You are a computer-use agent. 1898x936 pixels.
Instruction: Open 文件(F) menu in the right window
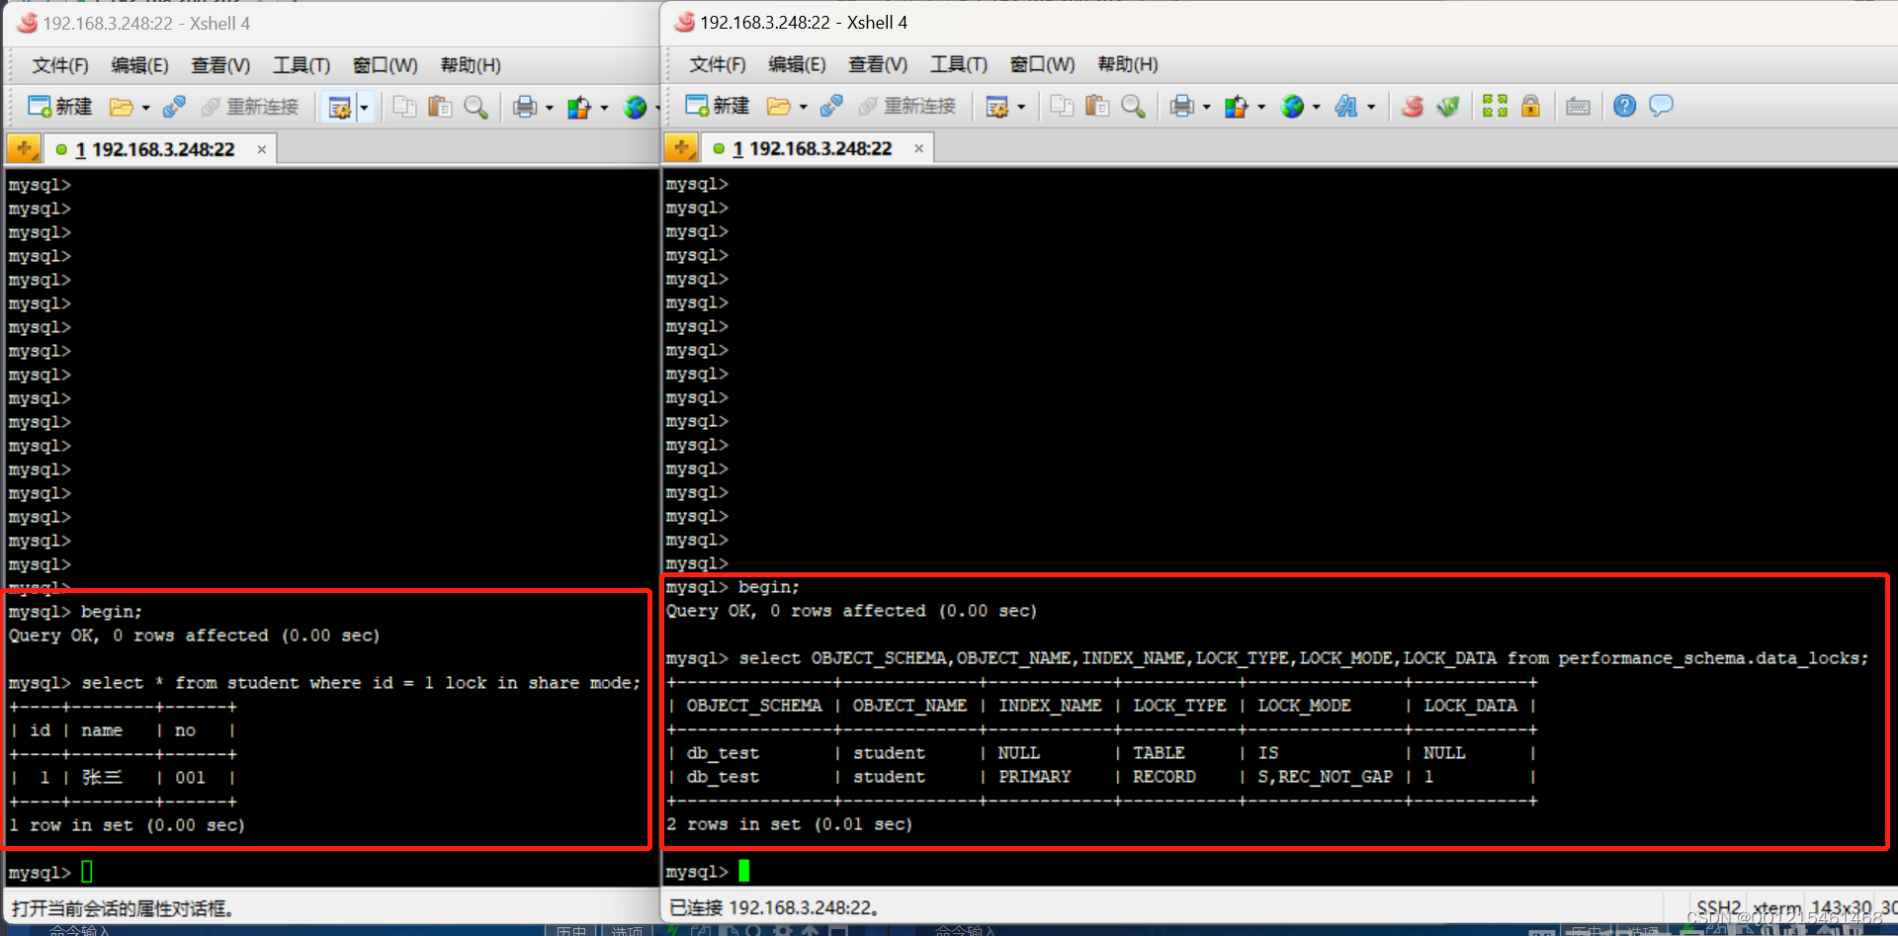coord(718,64)
